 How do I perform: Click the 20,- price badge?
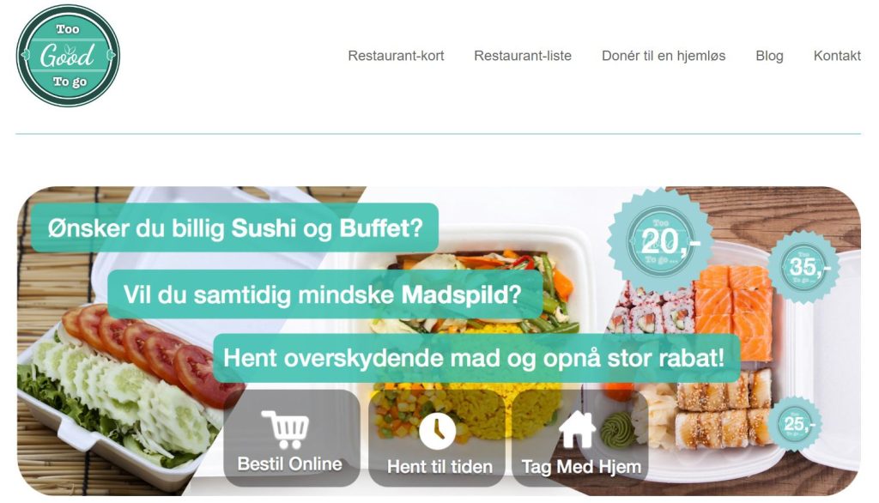(x=660, y=242)
